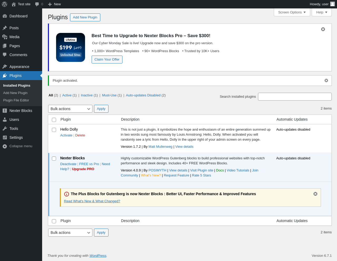Click the Comments sidebar icon
The image size is (337, 261).
click(x=5, y=55)
